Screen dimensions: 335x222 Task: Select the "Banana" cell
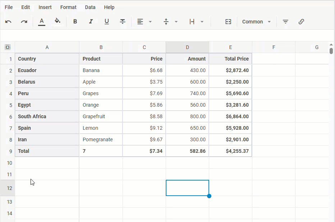tap(101, 70)
